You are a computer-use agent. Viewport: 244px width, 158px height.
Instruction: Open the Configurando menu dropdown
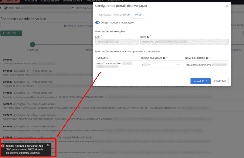[x=50, y=1]
